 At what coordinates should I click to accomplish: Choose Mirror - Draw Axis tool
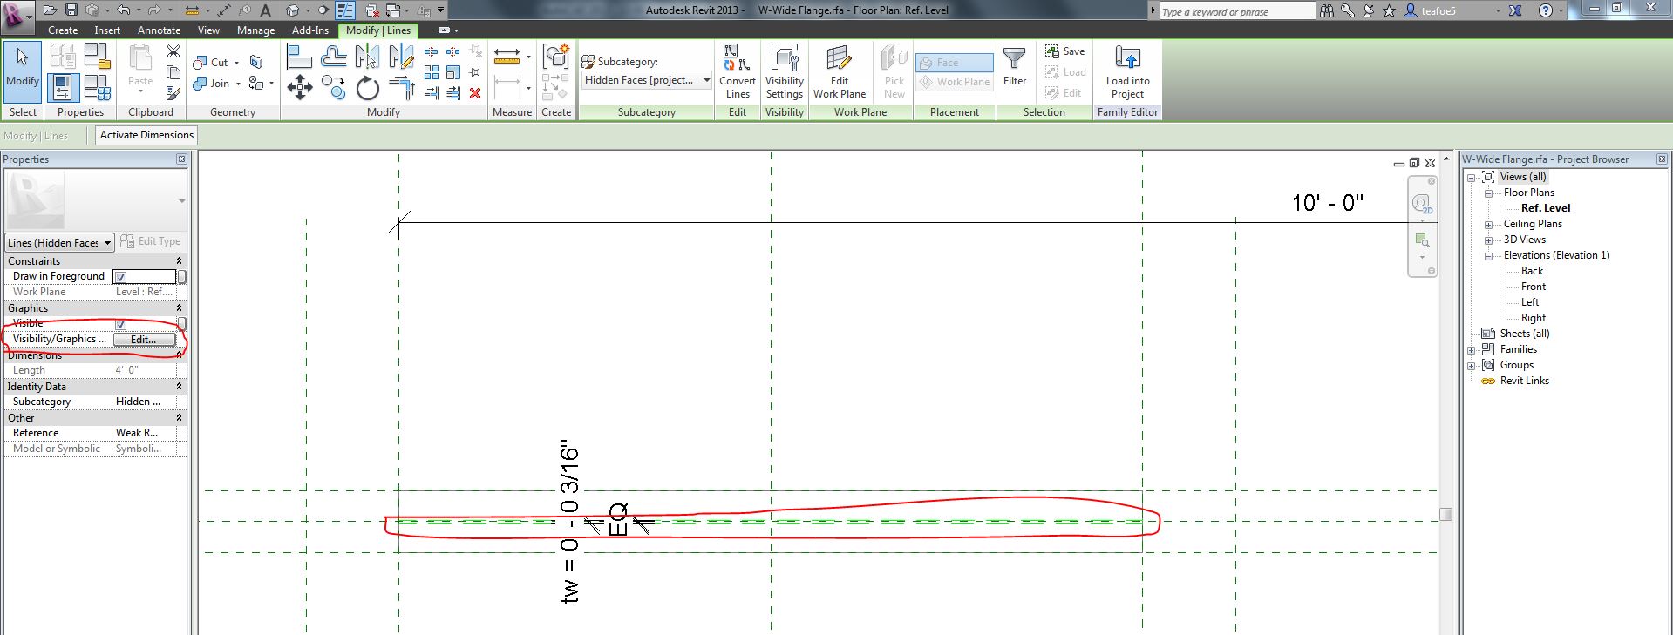pyautogui.click(x=401, y=57)
